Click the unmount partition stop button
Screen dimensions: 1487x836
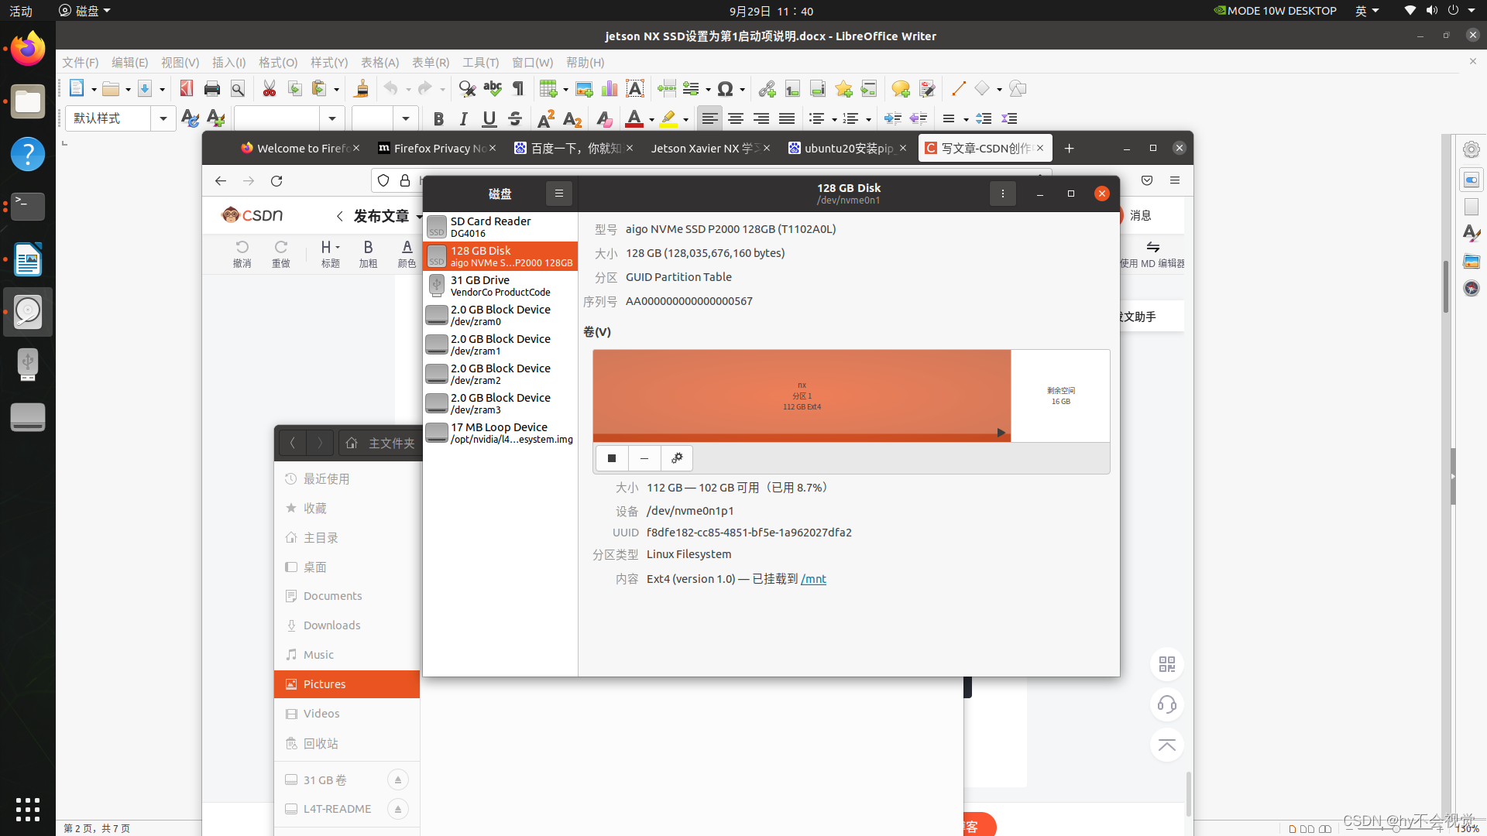click(x=612, y=458)
